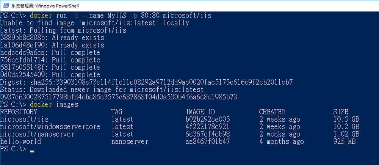Click the 'docker images' command text
Viewport: 379px width, 165px height.
54,105
